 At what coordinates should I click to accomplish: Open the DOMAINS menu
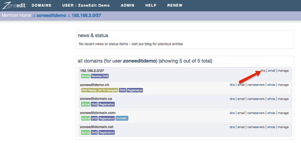click(41, 5)
